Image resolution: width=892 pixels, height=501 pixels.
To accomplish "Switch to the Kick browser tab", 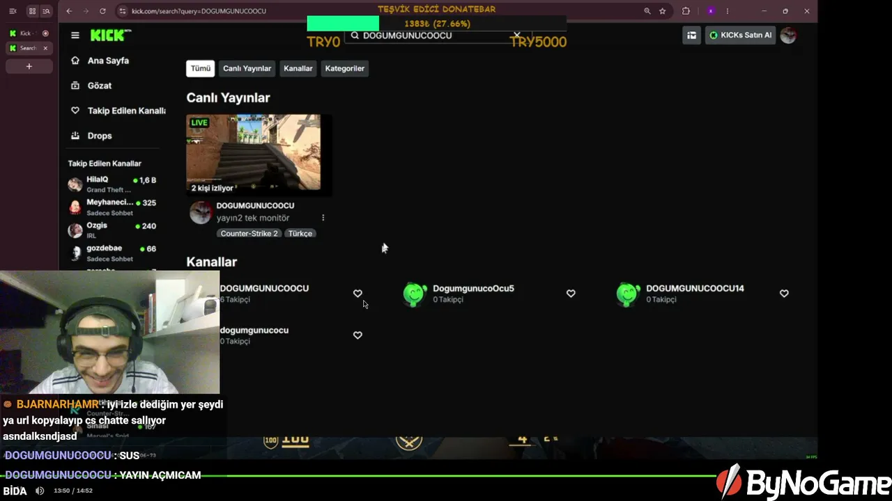I will 29,33.
